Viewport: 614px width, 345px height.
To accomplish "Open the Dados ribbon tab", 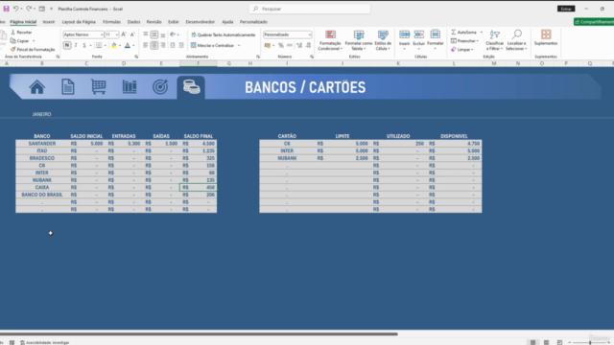I will [x=133, y=22].
